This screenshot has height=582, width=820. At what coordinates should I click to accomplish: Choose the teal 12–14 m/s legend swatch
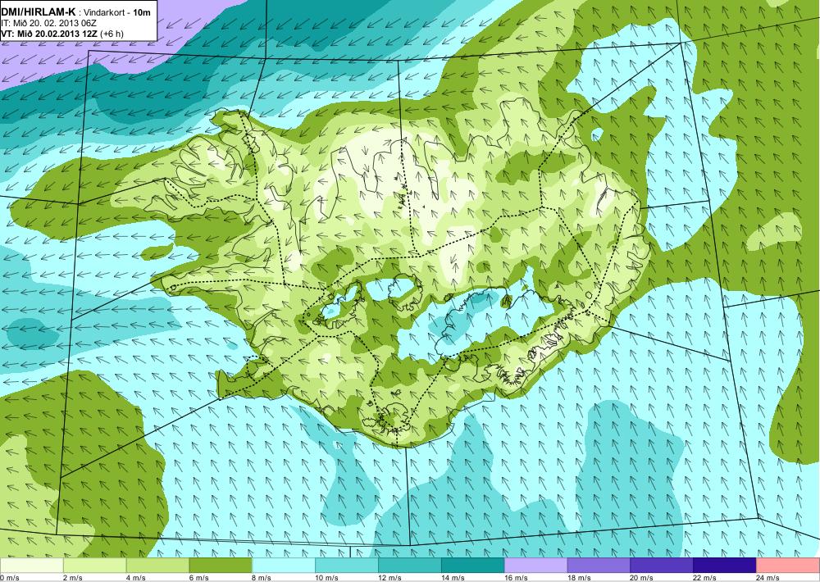click(409, 566)
